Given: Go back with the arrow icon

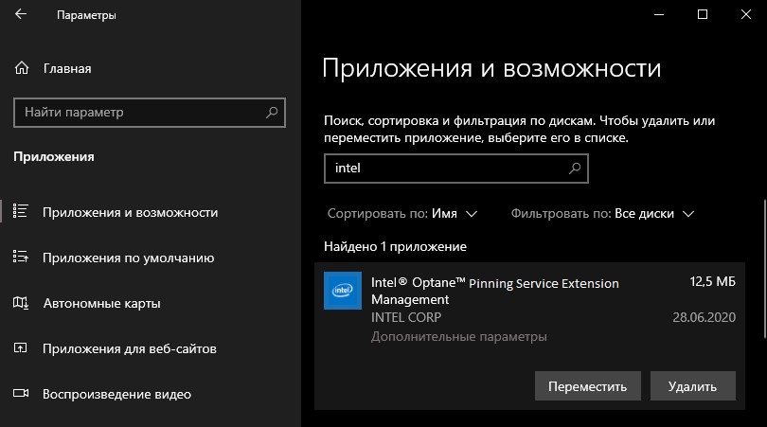Looking at the screenshot, I should [21, 14].
